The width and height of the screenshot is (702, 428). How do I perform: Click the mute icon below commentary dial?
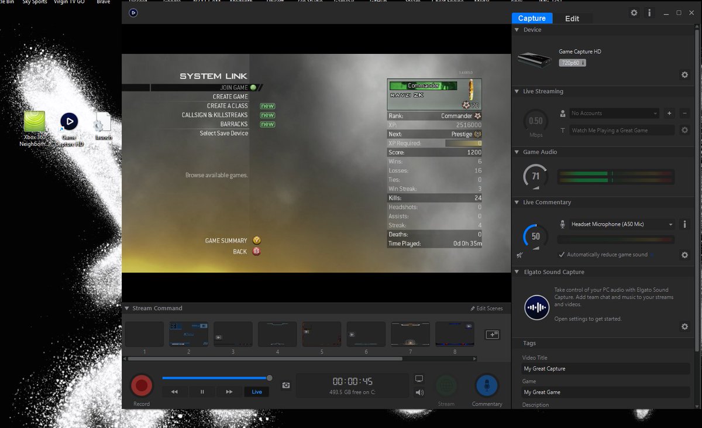click(x=519, y=255)
